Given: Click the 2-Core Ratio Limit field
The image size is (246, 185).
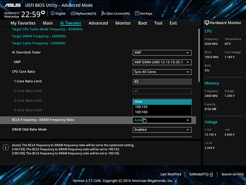Looking at the screenshot, I should 162,91.
